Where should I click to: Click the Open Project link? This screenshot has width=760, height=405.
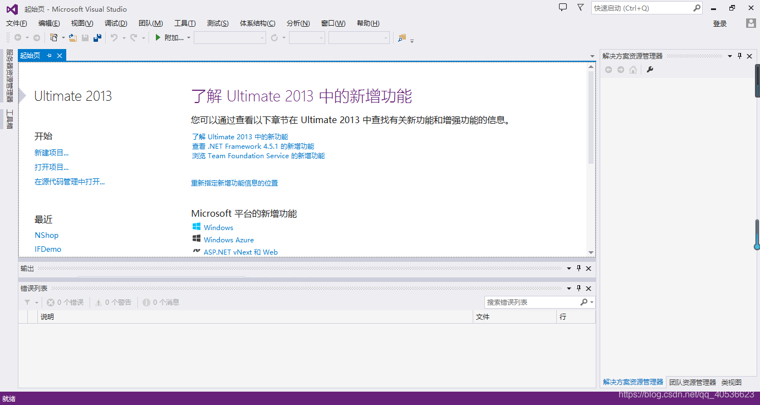coord(52,167)
